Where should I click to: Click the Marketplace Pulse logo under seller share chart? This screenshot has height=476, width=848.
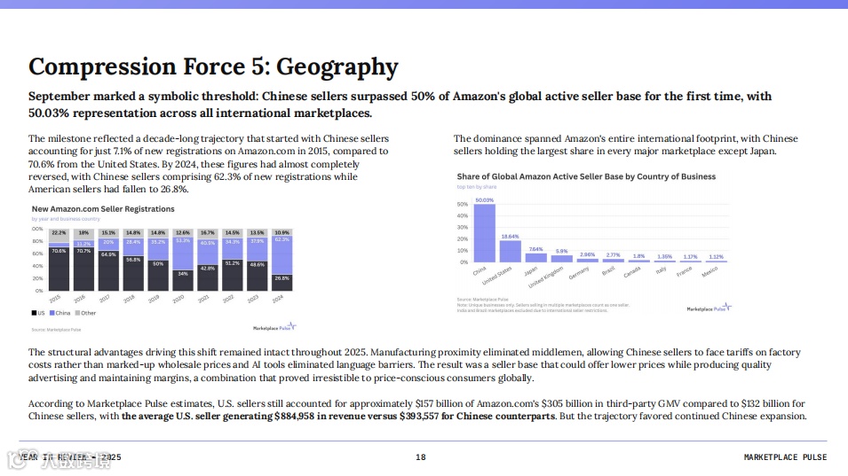[x=709, y=308]
